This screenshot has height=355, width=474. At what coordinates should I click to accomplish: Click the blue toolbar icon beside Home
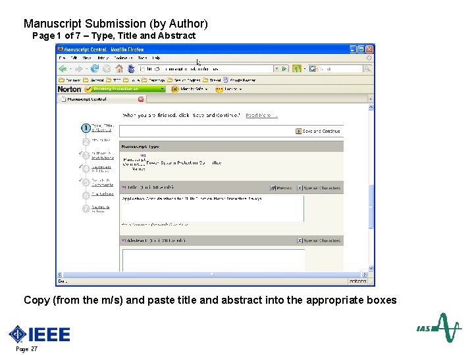click(x=131, y=69)
